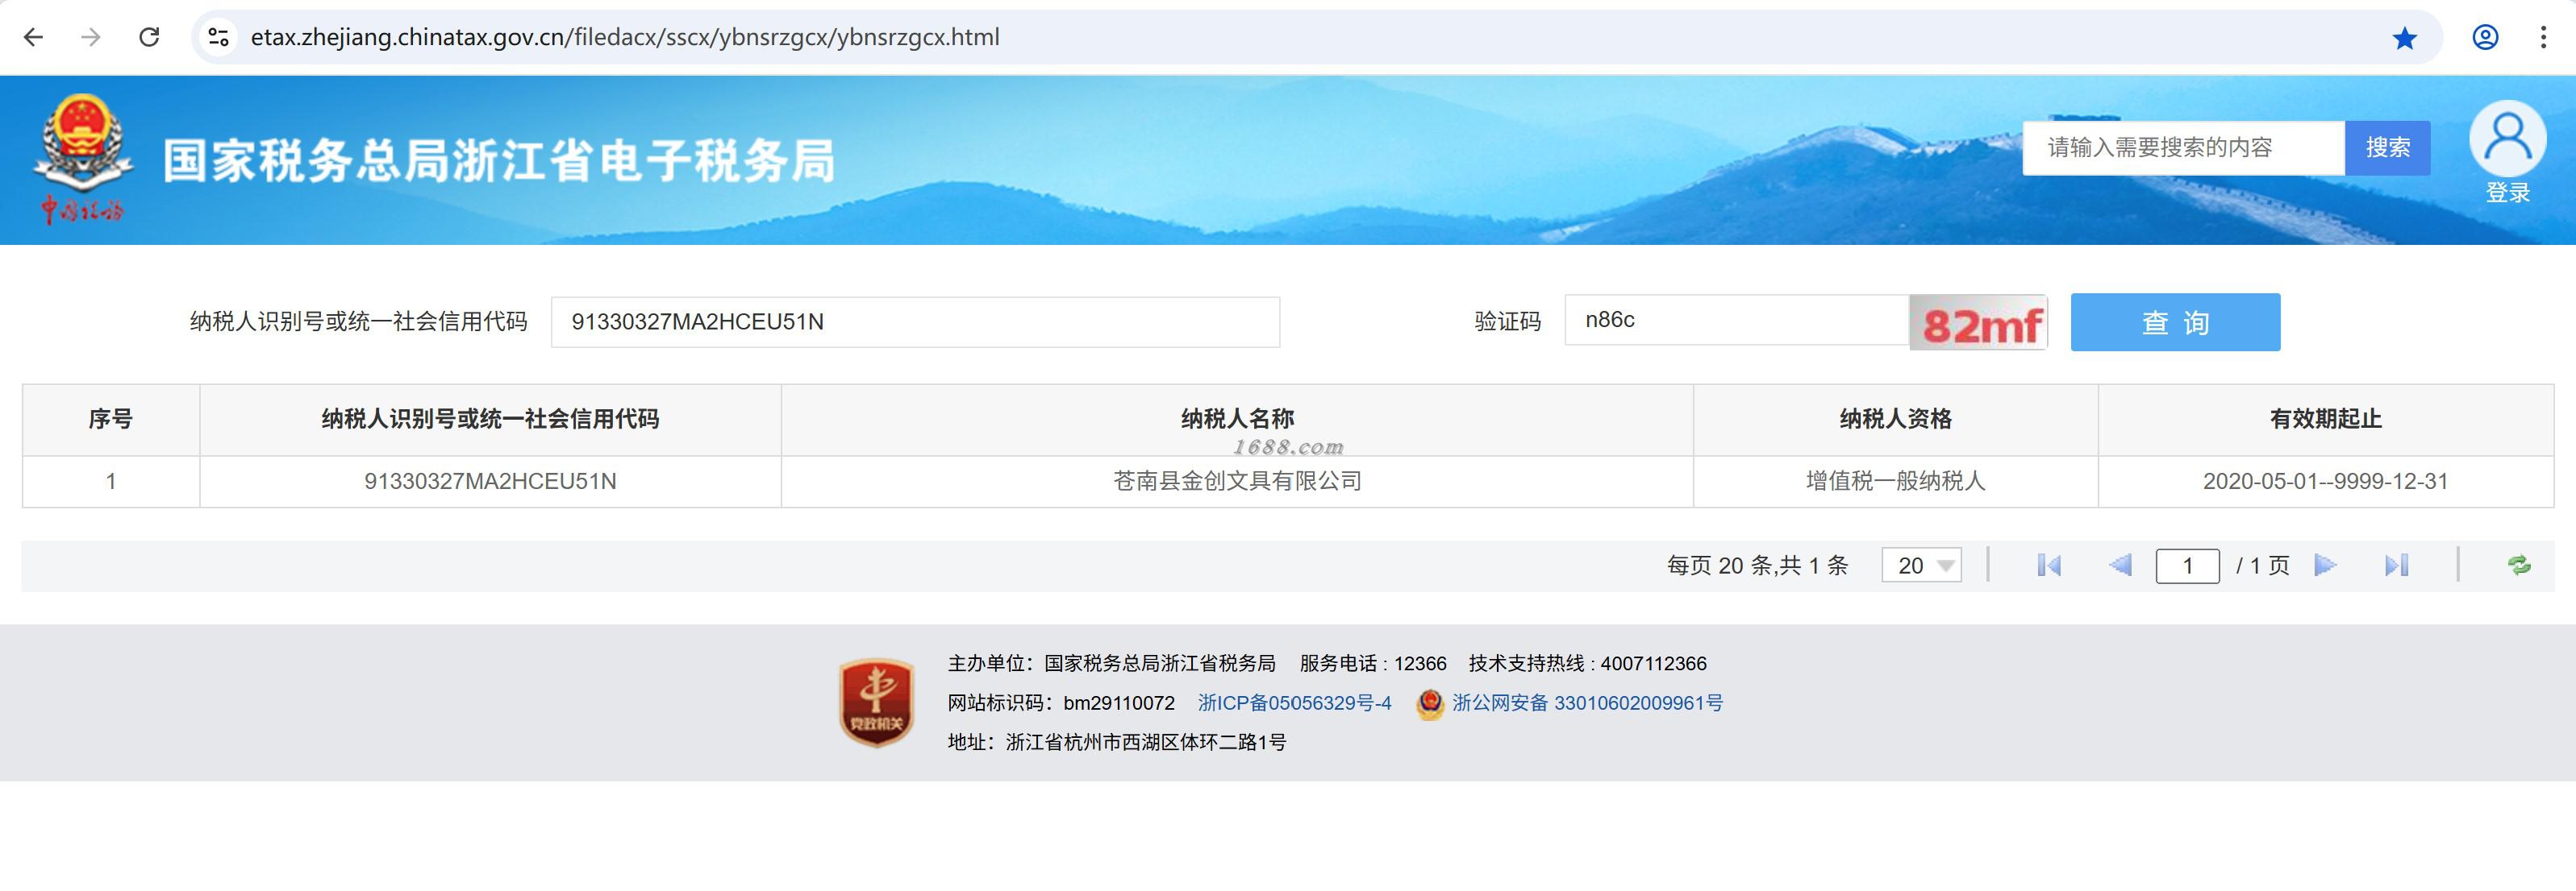
Task: Jump to the first page of results
Action: pyautogui.click(x=2048, y=566)
